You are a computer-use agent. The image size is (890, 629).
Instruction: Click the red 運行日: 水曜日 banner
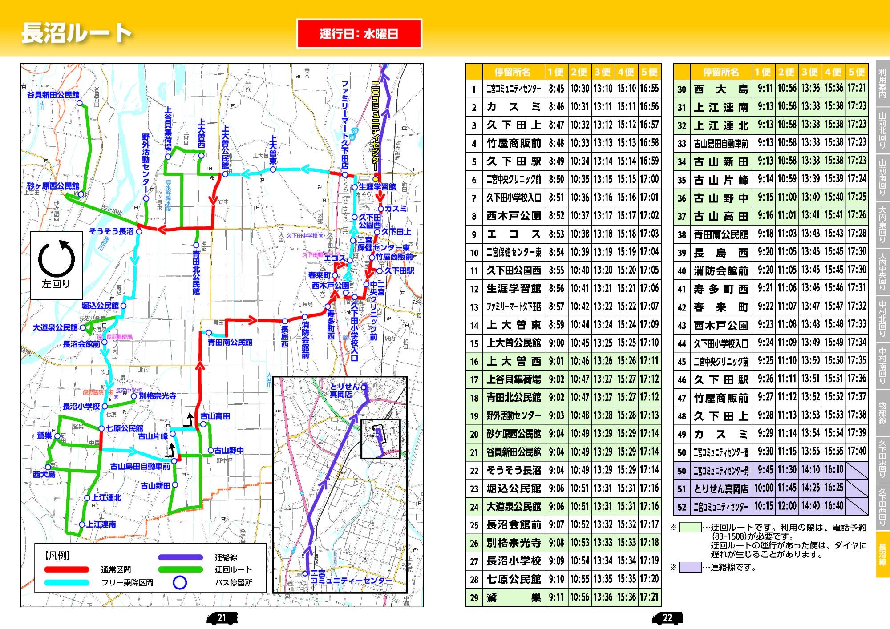(359, 34)
